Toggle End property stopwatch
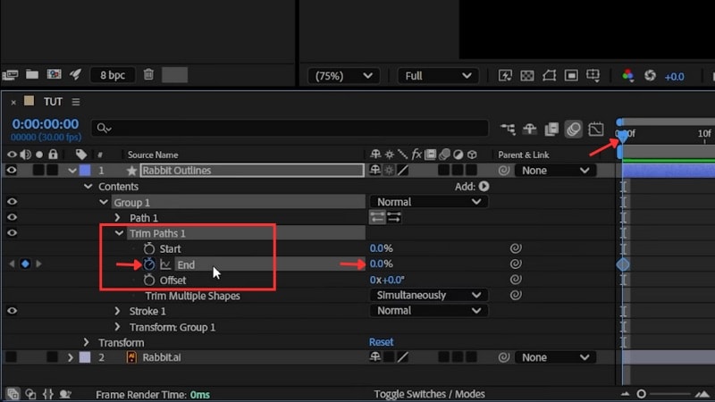Image resolution: width=715 pixels, height=402 pixels. 148,264
